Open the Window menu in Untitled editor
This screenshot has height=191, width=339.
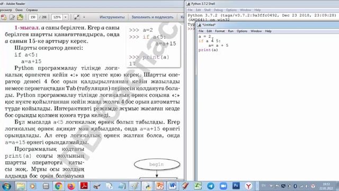(x=256, y=31)
